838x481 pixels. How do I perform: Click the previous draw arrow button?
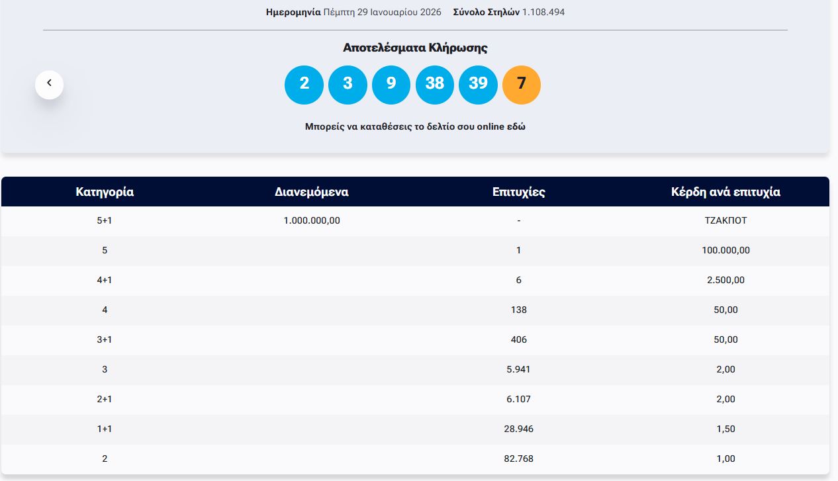tap(49, 85)
